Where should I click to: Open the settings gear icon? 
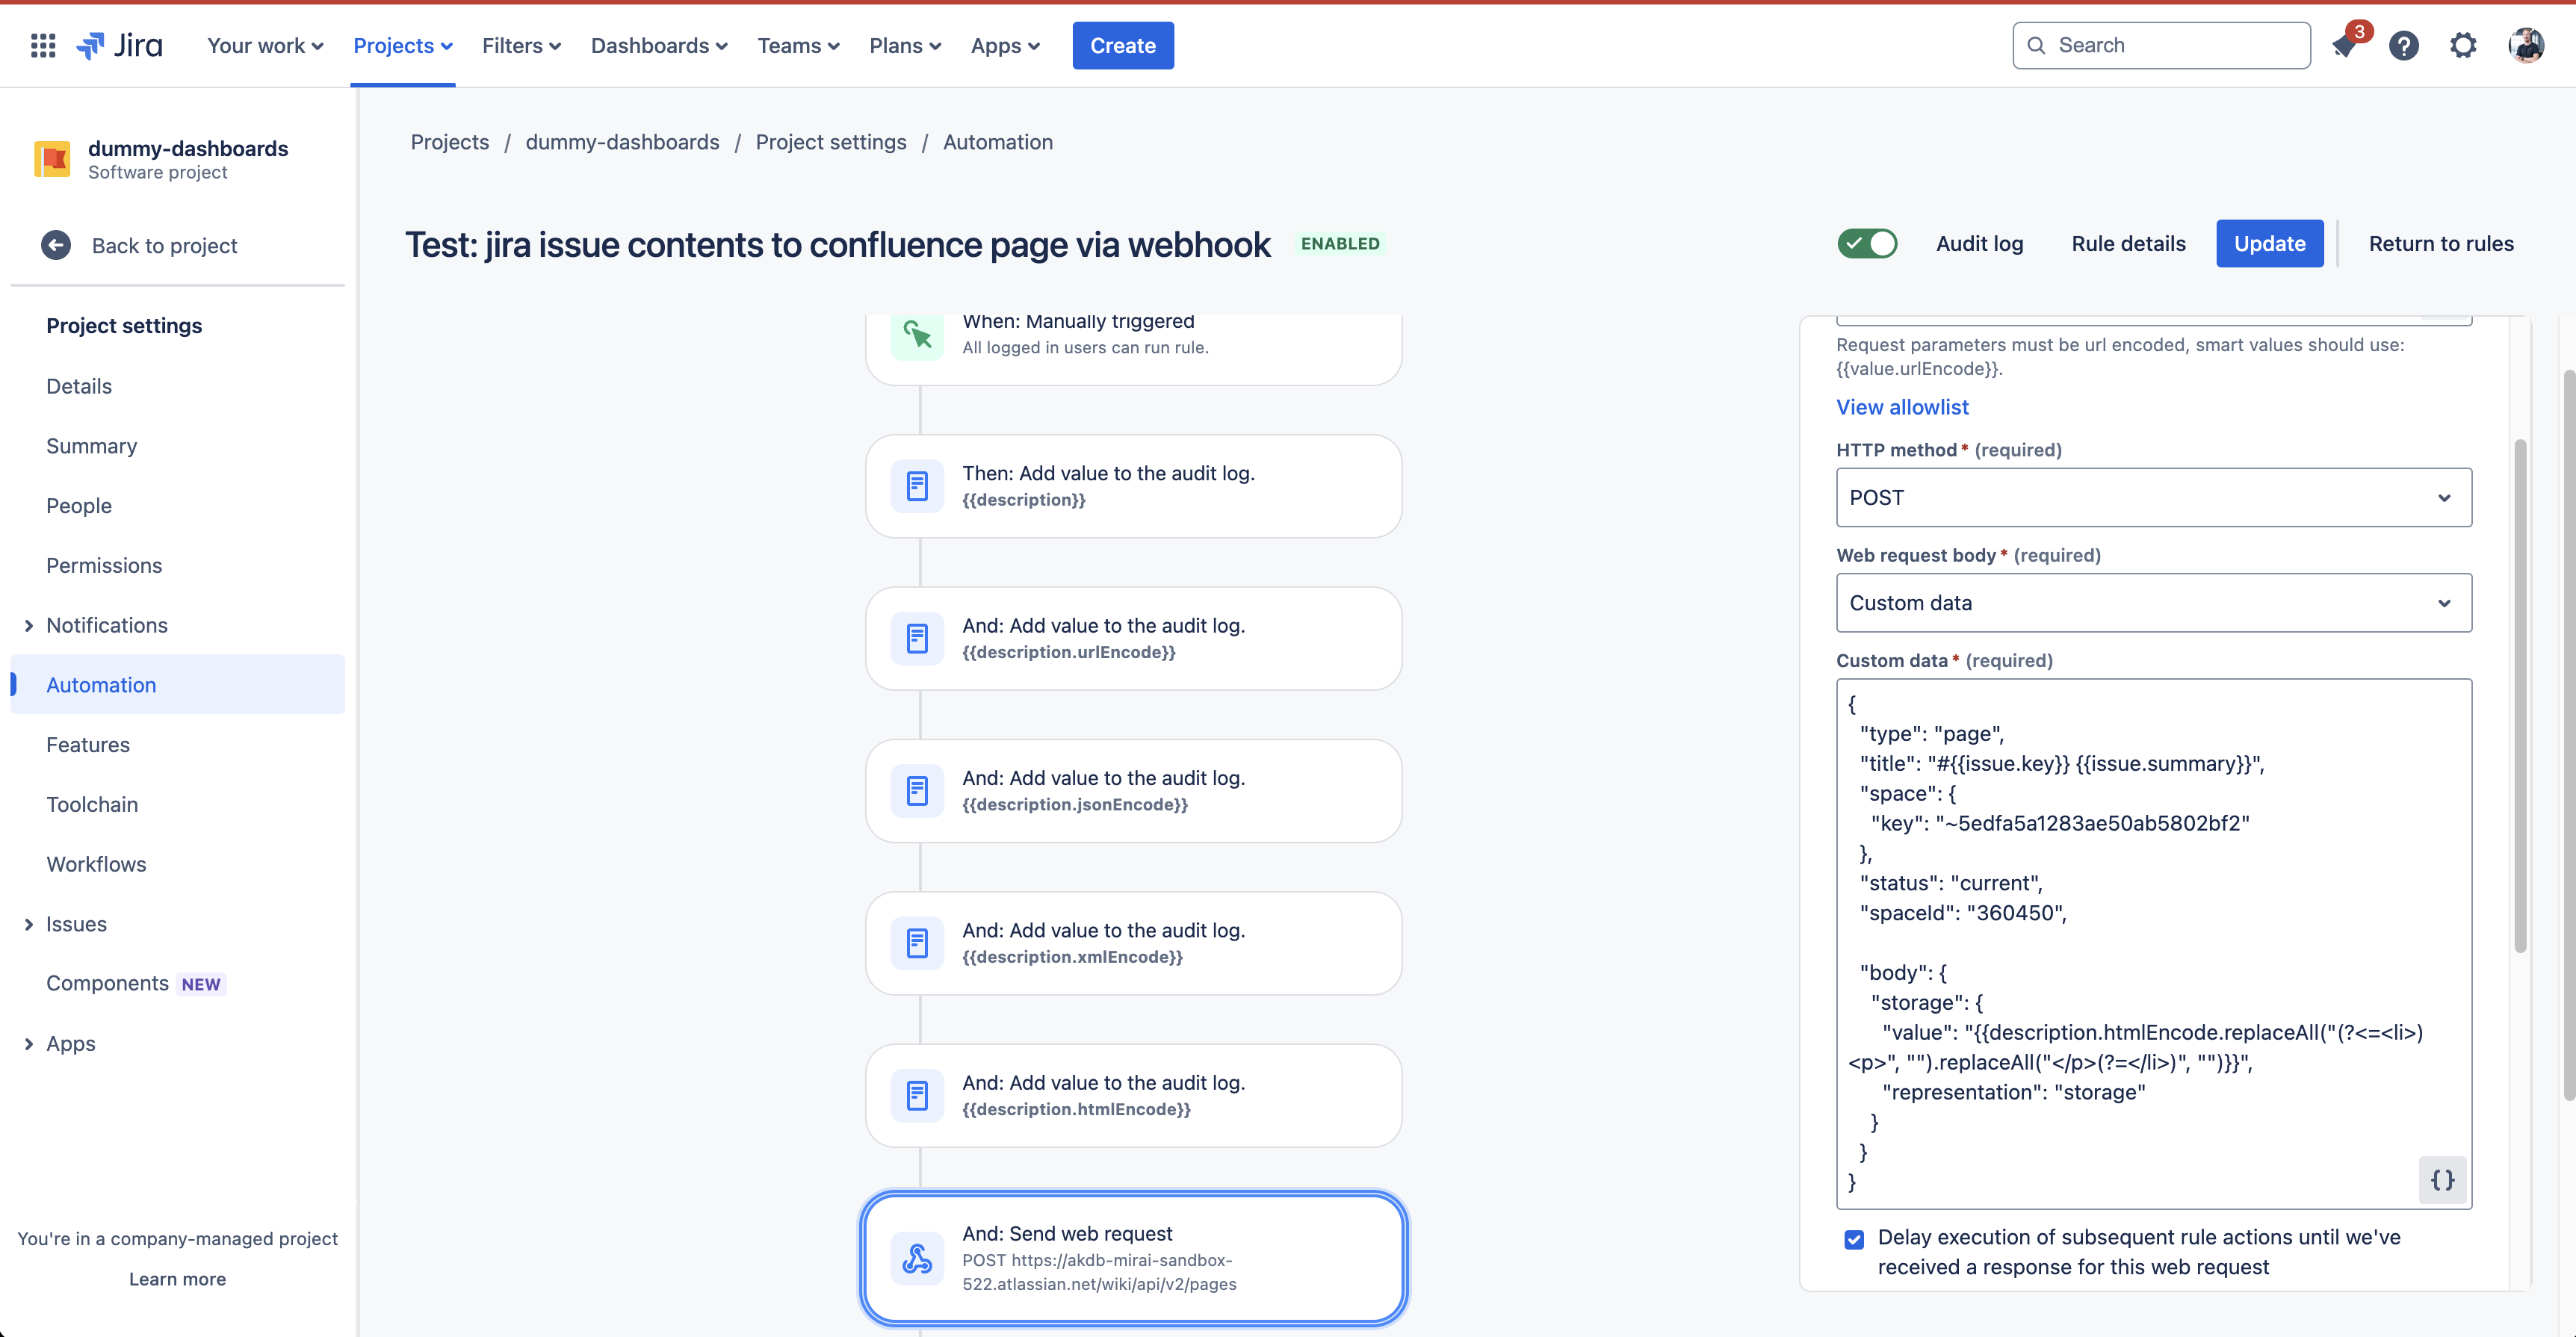point(2463,46)
